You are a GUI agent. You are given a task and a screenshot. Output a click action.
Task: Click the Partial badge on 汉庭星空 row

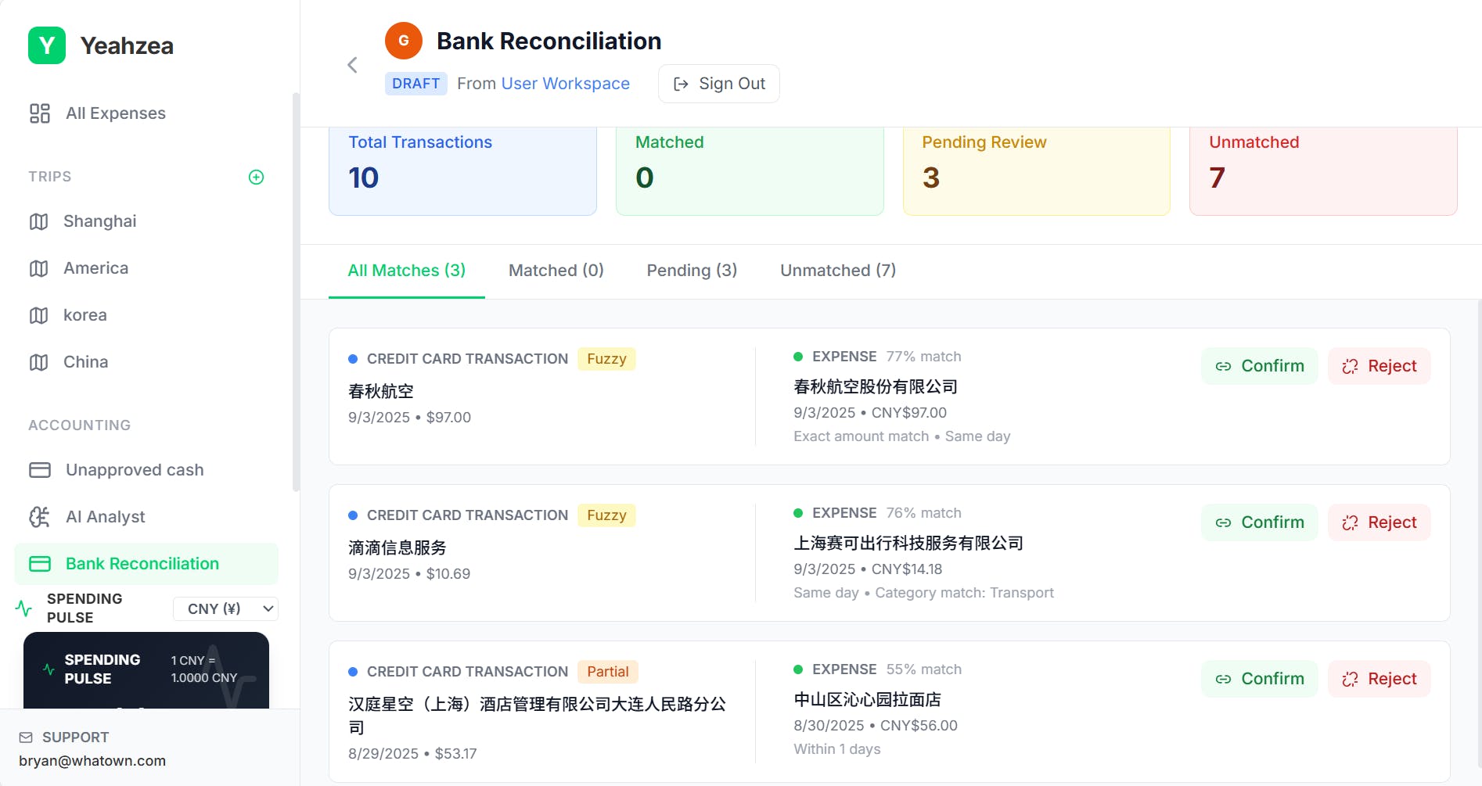tap(608, 672)
